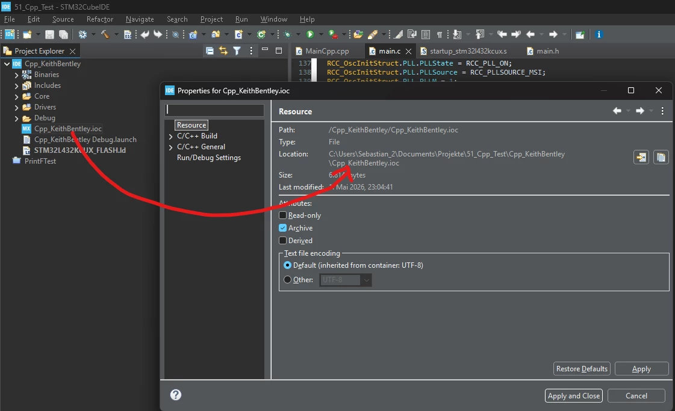Expand the Includes folder
This screenshot has height=411, width=675.
coord(17,85)
